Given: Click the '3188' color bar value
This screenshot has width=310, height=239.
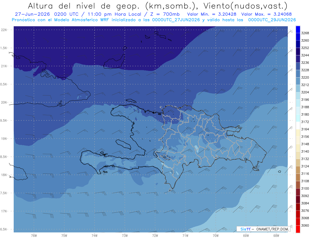Looking at the screenshot, I should 305,107.
